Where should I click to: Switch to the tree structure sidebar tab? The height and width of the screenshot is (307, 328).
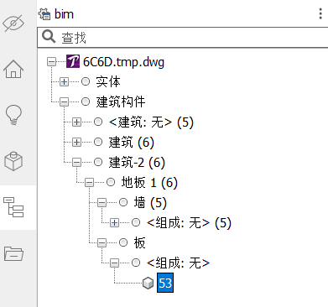point(13,207)
